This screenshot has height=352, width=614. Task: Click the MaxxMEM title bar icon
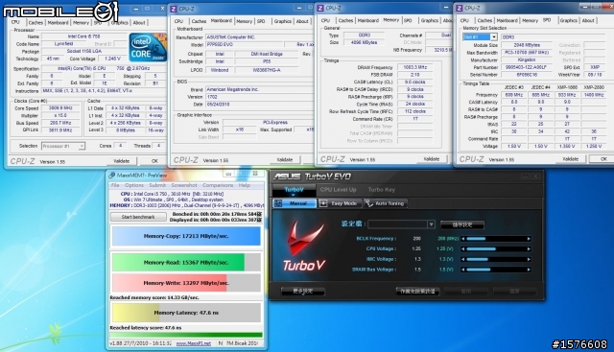112,175
